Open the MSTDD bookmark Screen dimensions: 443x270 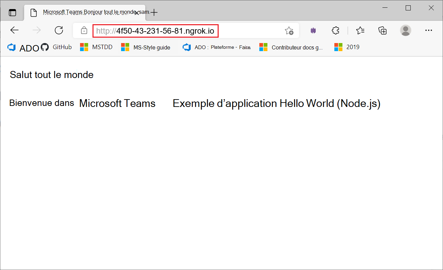[96, 47]
